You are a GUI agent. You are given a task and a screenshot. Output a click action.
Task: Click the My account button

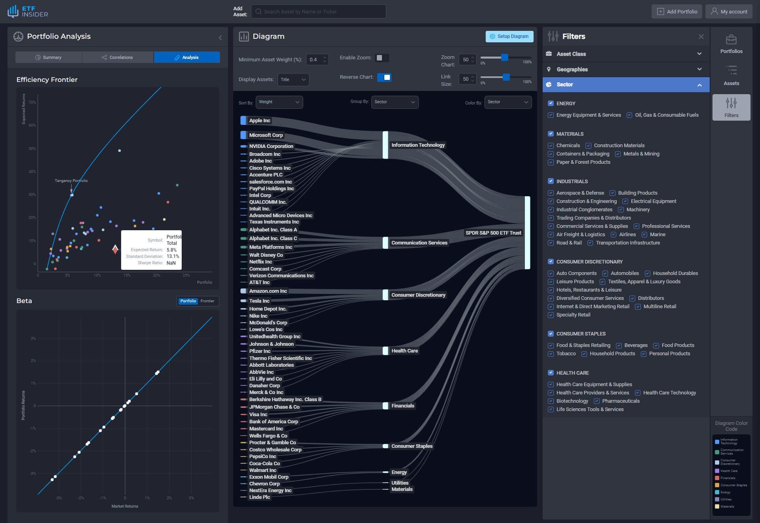(x=729, y=11)
